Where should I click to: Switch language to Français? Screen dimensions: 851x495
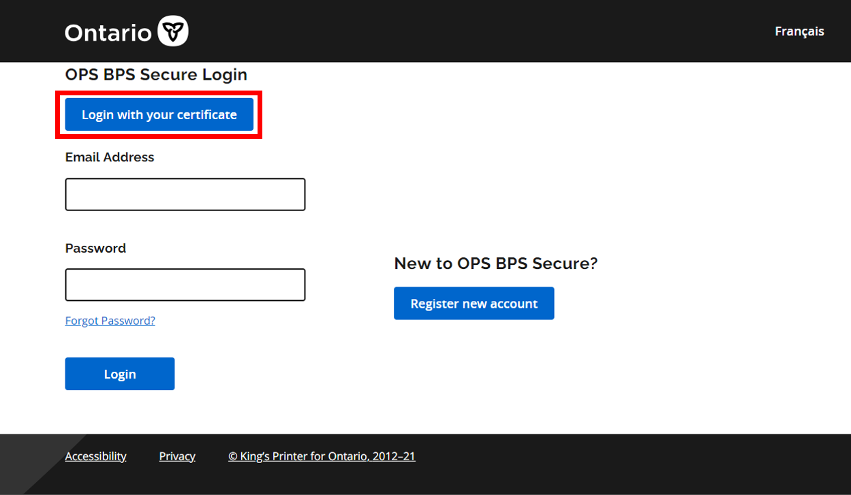pyautogui.click(x=799, y=31)
